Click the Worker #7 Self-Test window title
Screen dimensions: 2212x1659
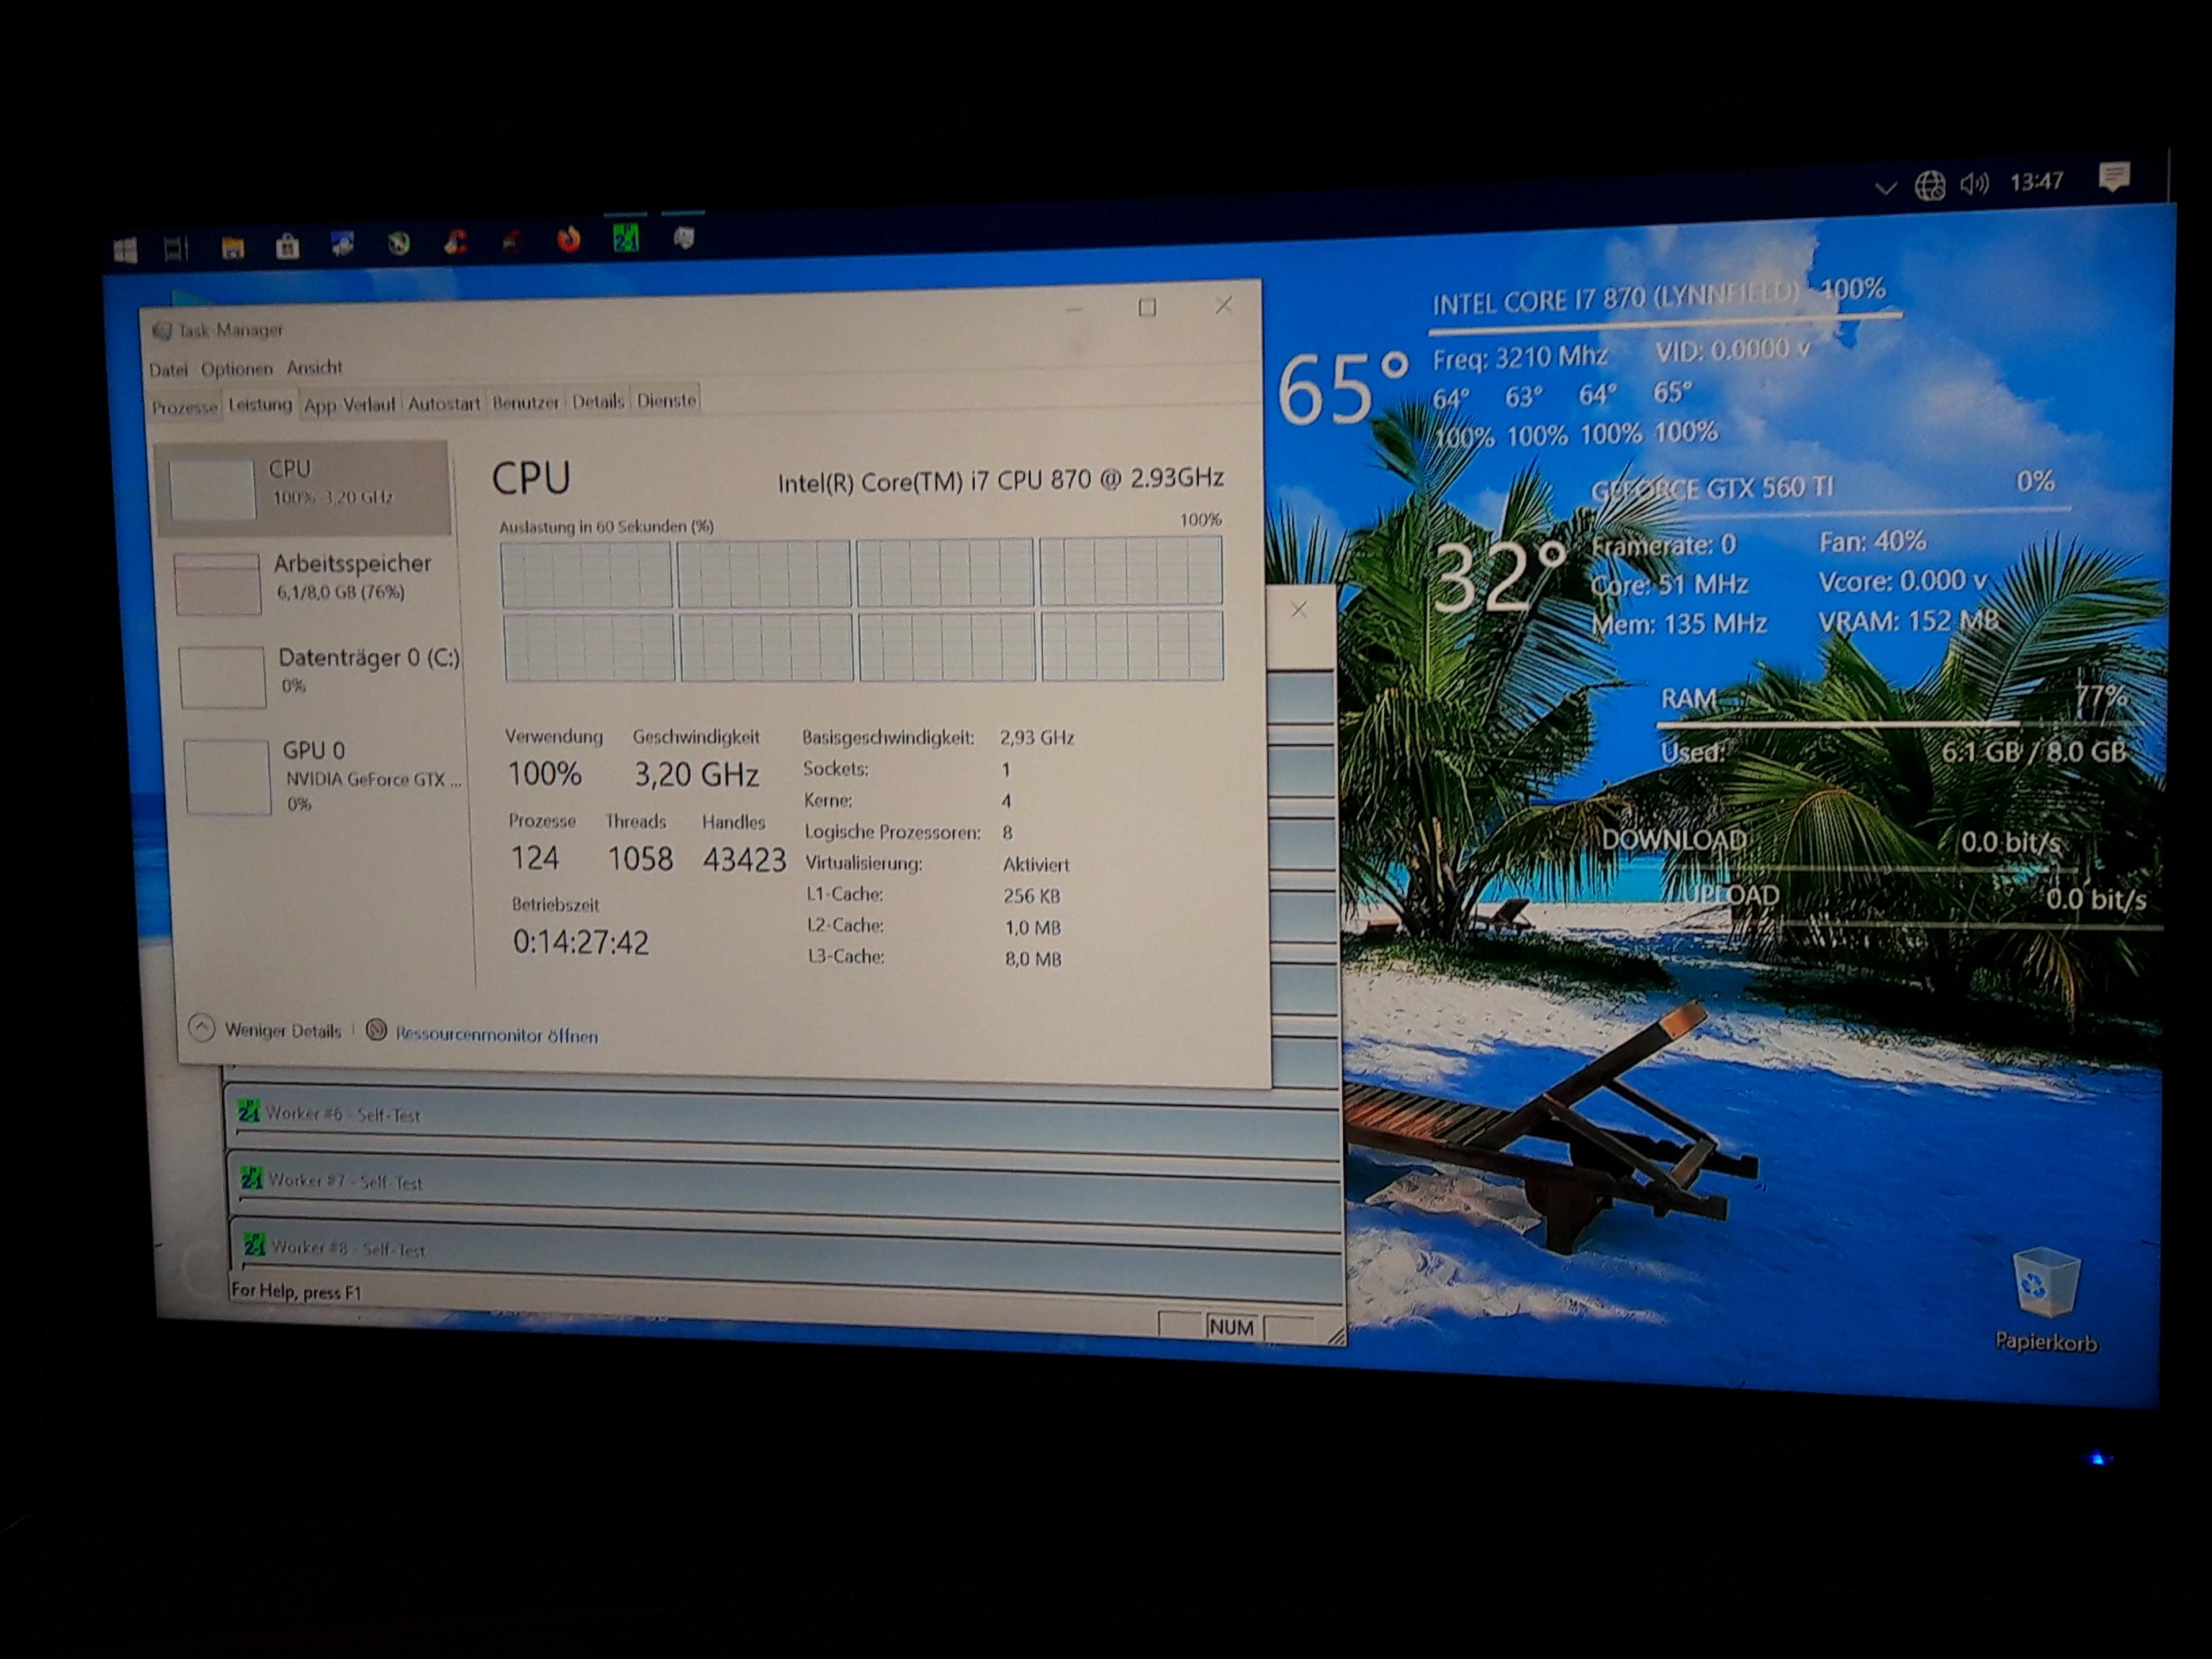(344, 1182)
